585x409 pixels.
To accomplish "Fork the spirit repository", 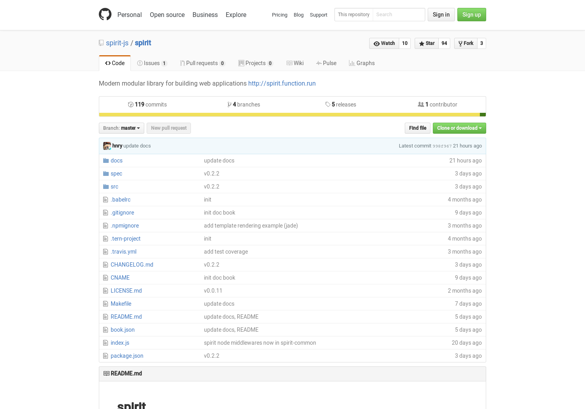I will tap(466, 43).
